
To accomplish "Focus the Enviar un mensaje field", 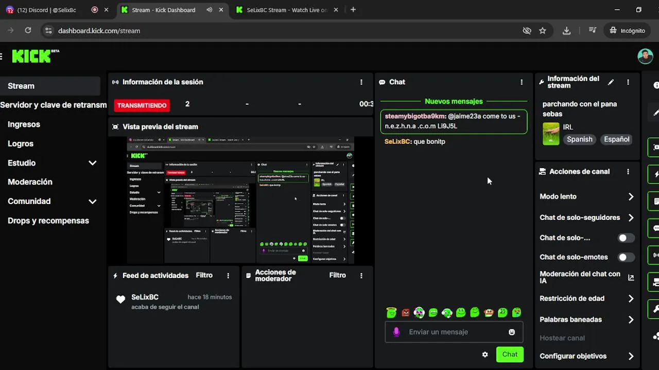I will (454, 332).
